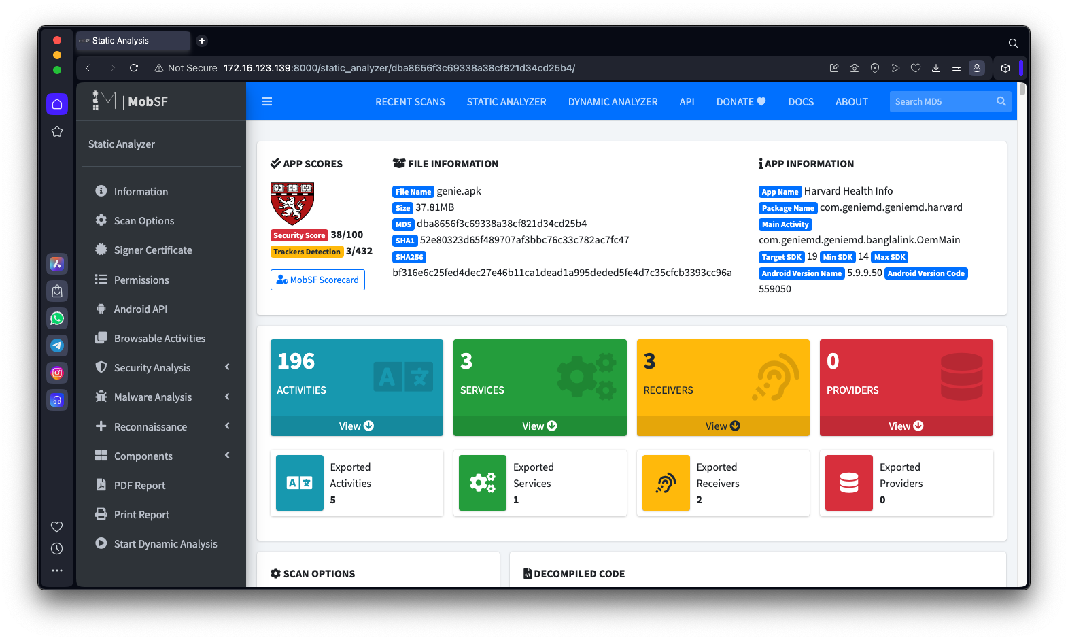Open Aria AI icon in Opera sidebar
Image resolution: width=1068 pixels, height=640 pixels.
(x=57, y=264)
